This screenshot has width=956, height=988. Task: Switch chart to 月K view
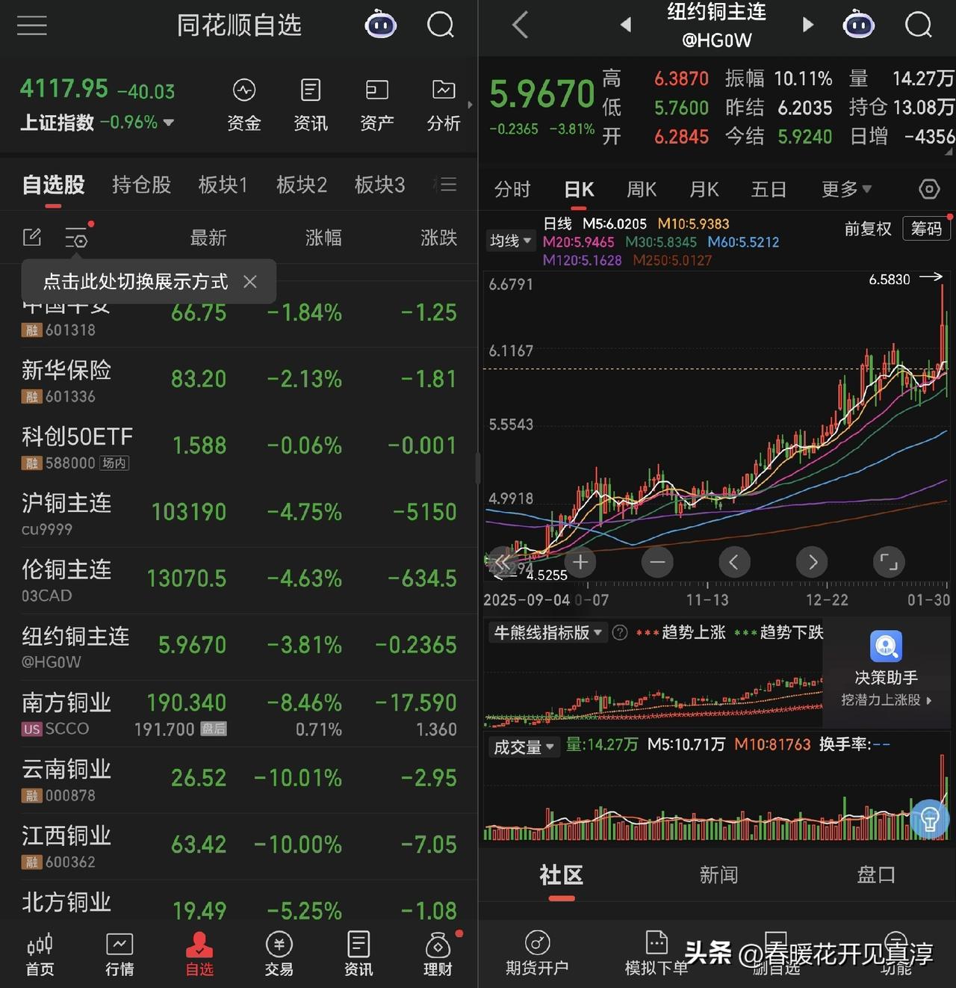pyautogui.click(x=704, y=189)
